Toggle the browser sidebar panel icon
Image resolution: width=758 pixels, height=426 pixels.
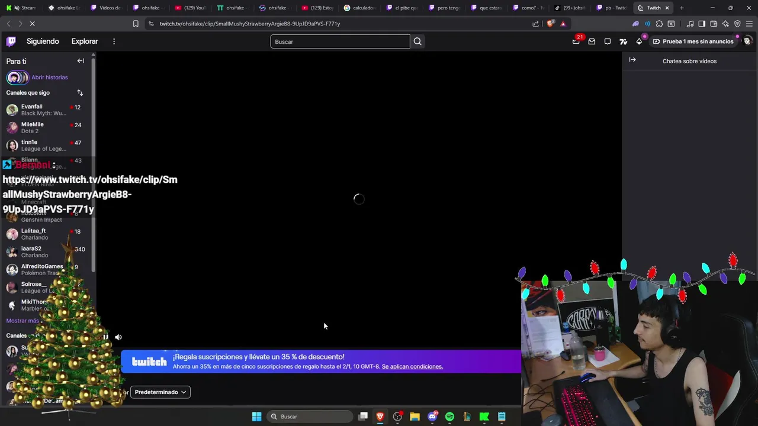click(702, 24)
